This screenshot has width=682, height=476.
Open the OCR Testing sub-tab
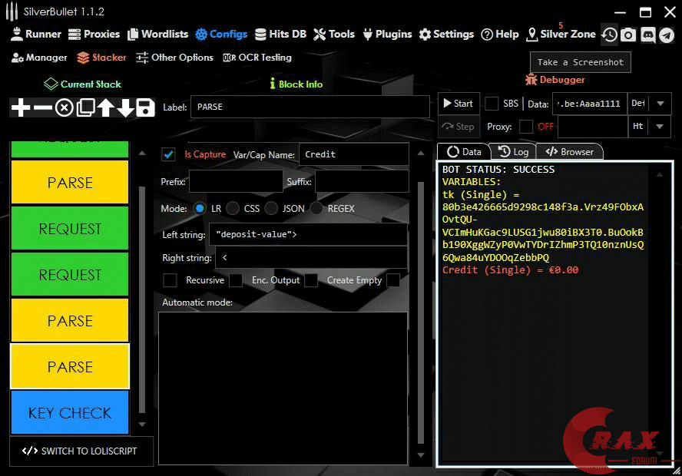coord(257,58)
